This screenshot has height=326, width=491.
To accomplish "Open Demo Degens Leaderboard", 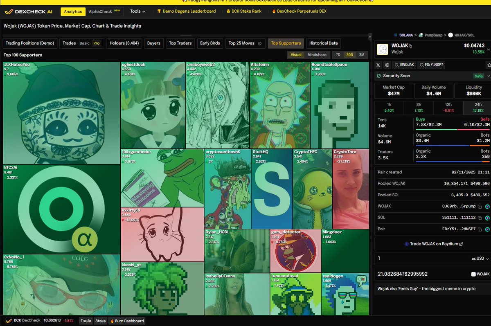I will (x=187, y=11).
